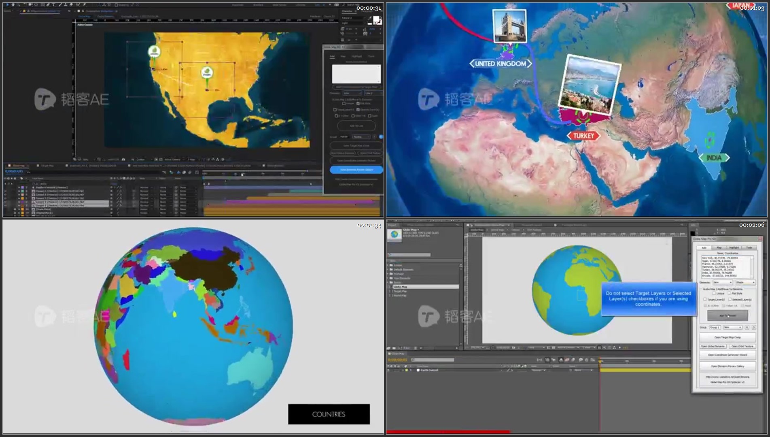Enable Flat Style checkbox in light Globe Map panel
770x437 pixels.
click(x=730, y=294)
